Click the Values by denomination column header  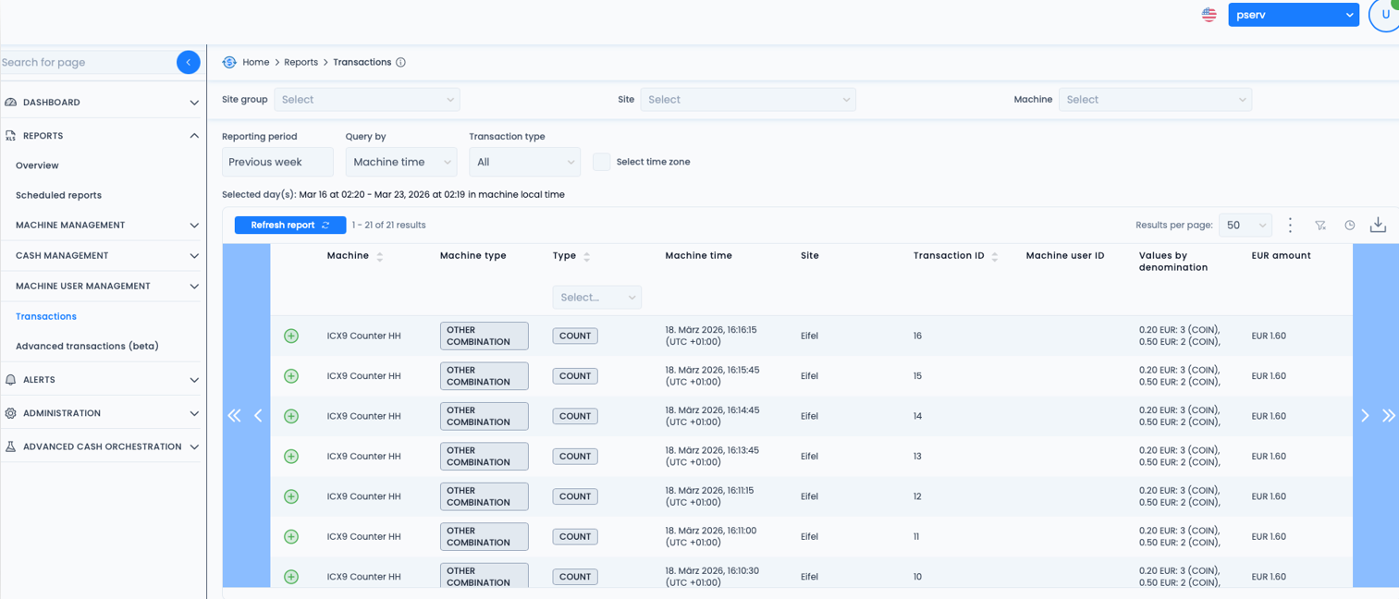click(1173, 262)
